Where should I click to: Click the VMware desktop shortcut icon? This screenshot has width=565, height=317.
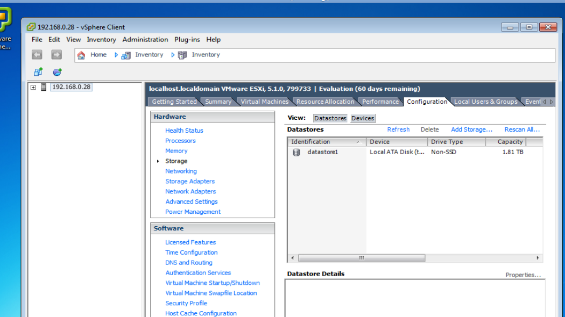[x=5, y=20]
